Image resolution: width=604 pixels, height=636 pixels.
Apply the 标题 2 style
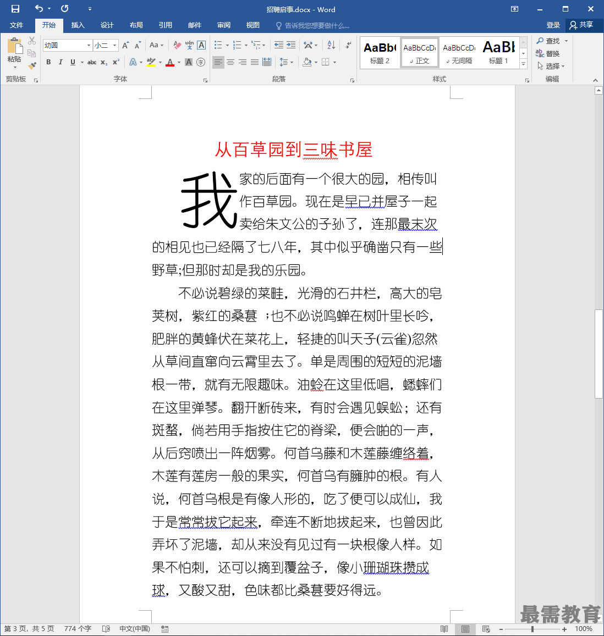pos(380,53)
